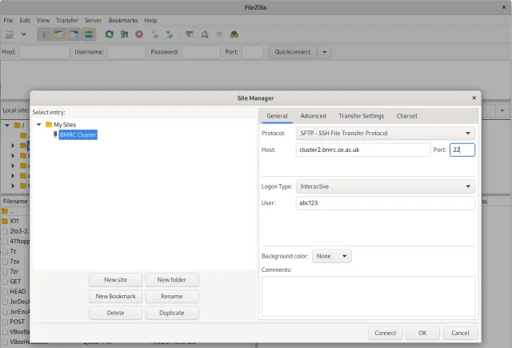Click the Process queue toolbar icon

(x=124, y=34)
